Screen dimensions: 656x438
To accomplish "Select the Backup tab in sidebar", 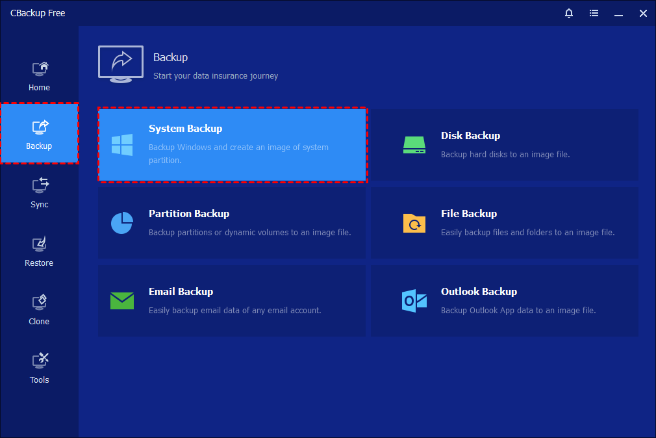I will point(39,134).
